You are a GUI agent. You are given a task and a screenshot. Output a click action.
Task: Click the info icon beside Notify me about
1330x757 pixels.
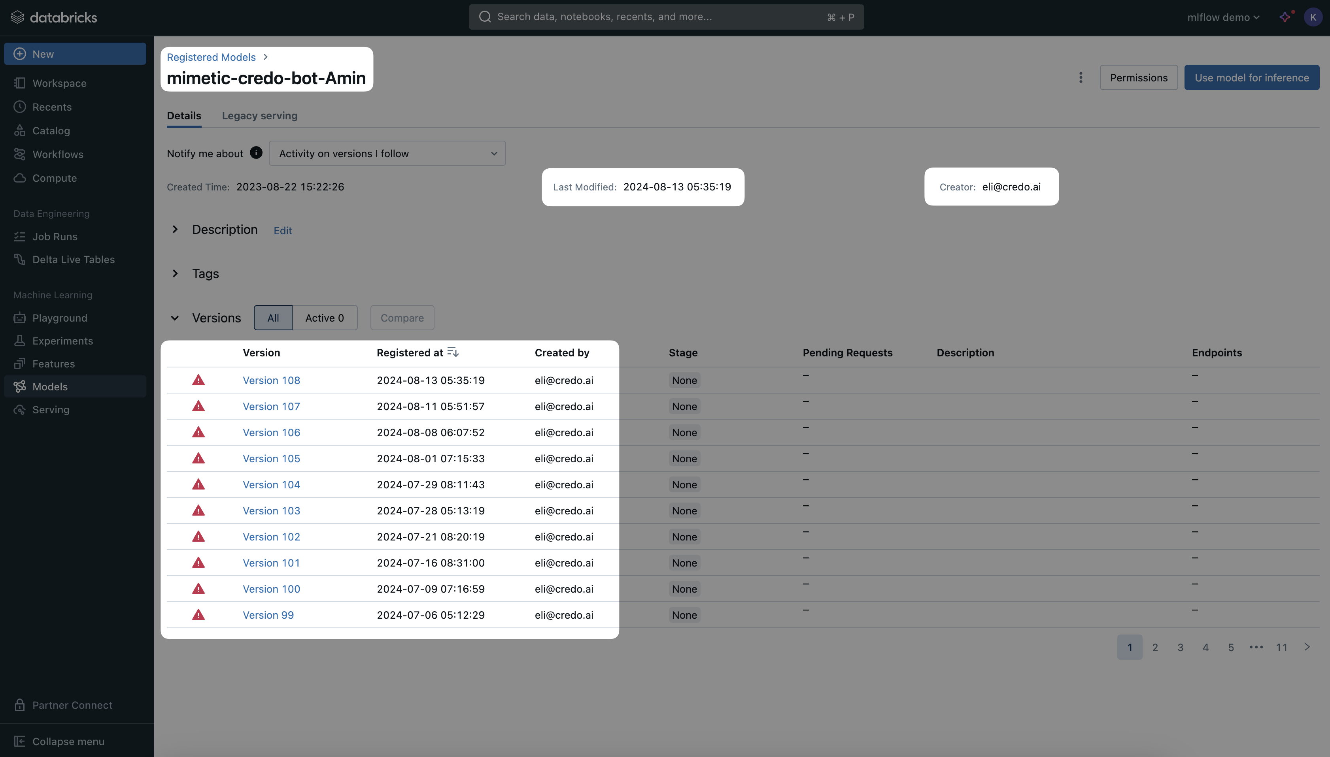(x=256, y=153)
